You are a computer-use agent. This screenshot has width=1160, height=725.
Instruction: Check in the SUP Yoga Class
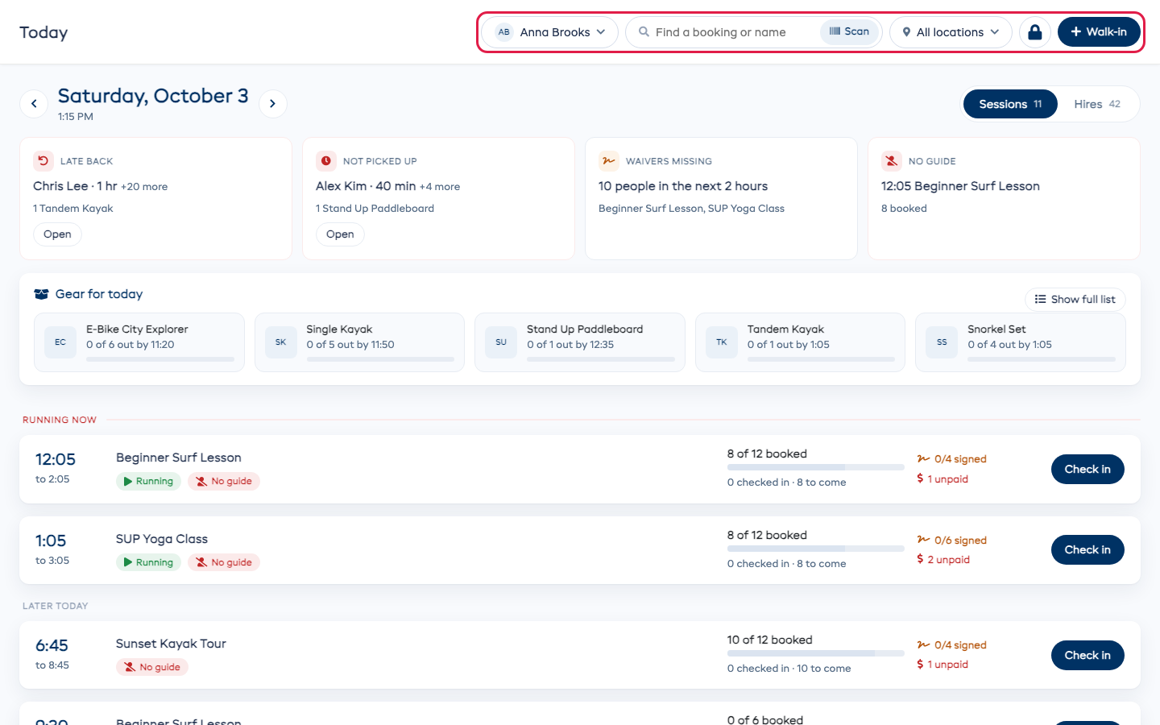pos(1087,550)
